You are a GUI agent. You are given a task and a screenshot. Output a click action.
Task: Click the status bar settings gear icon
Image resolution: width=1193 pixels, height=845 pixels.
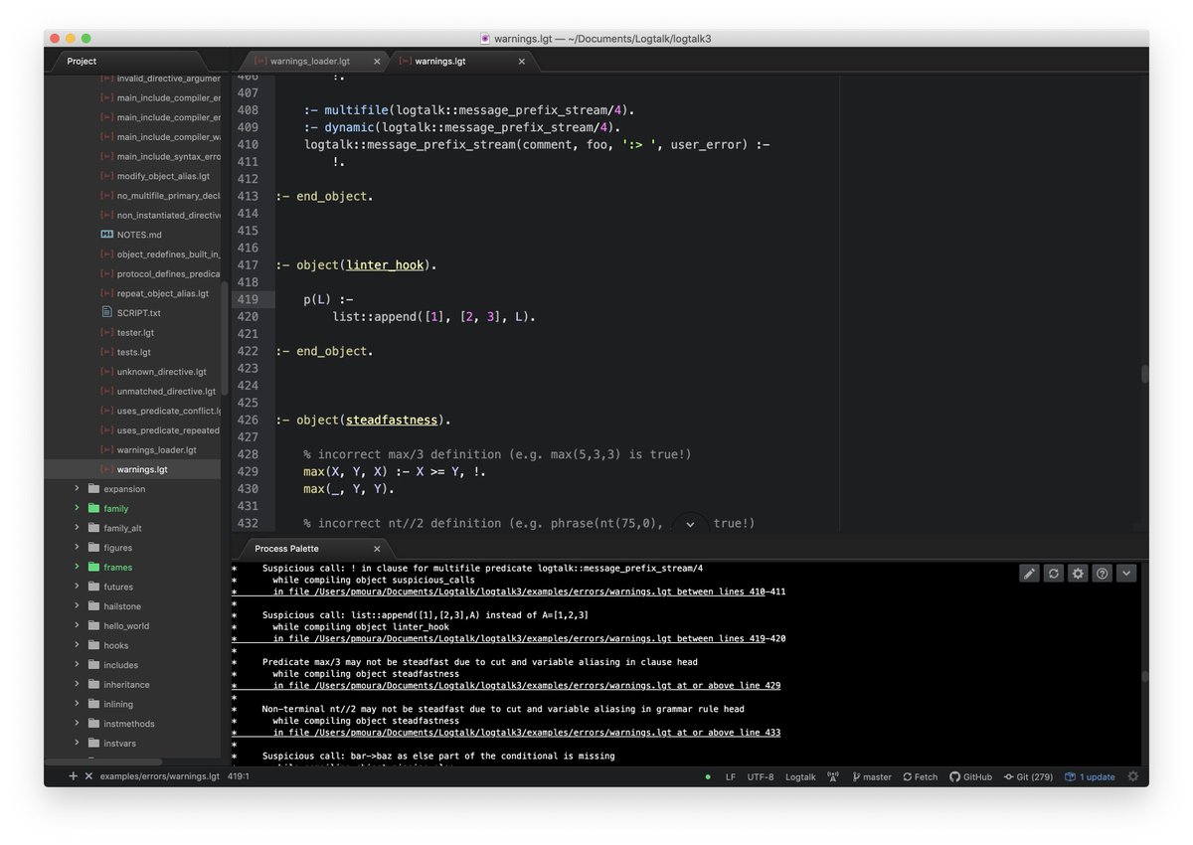(x=1132, y=776)
